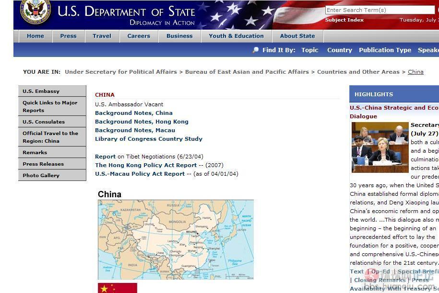The width and height of the screenshot is (439, 293).
Task: Go to Countries and Other Areas breadcrumb
Action: (358, 72)
